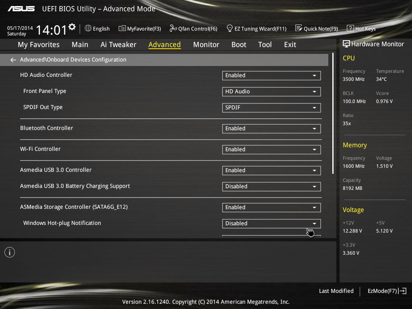Click 1.510 V memory voltage value

[x=384, y=166]
